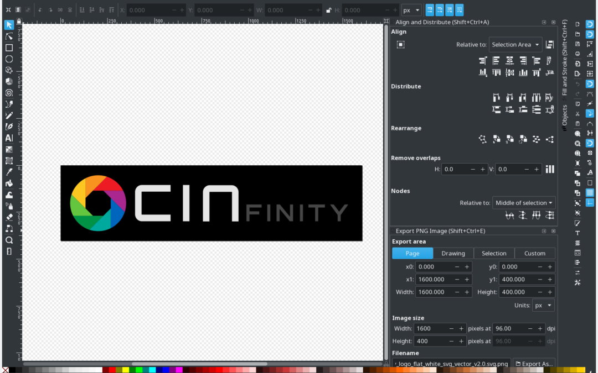The height and width of the screenshot is (373, 598).
Task: Pick the Spiral tool
Action: [9, 93]
